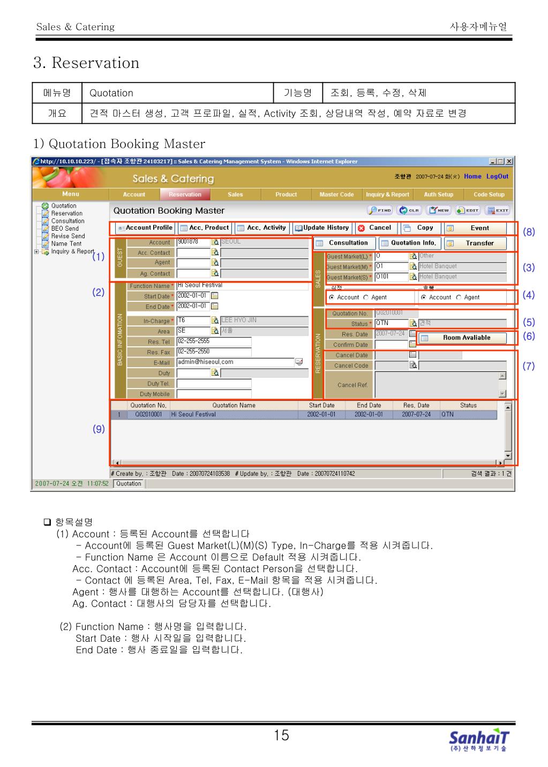Image resolution: width=548 pixels, height=767 pixels.
Task: Open Revise Send item in sidebar tree
Action: (x=67, y=236)
